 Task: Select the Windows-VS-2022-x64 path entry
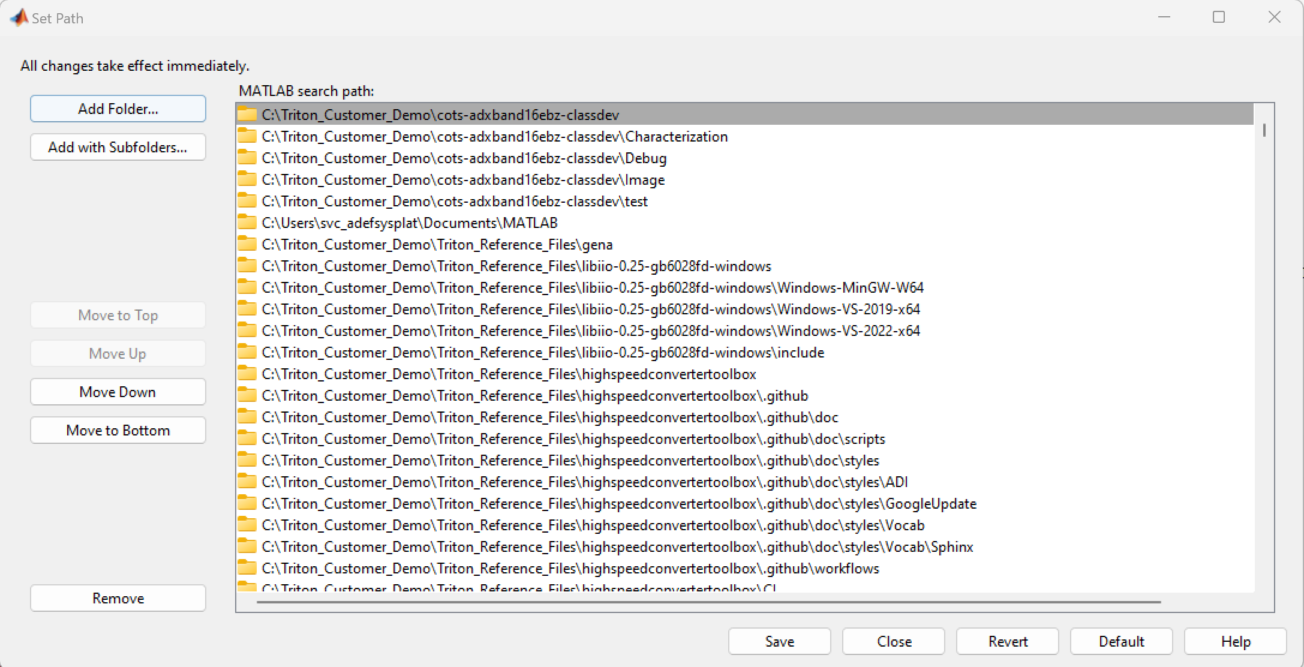pos(745,331)
